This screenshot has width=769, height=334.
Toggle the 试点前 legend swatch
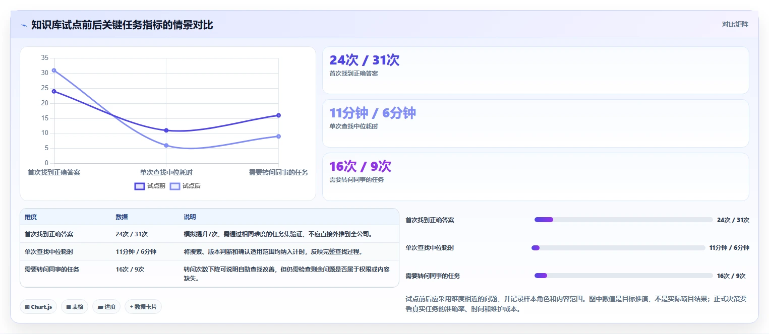(140, 186)
